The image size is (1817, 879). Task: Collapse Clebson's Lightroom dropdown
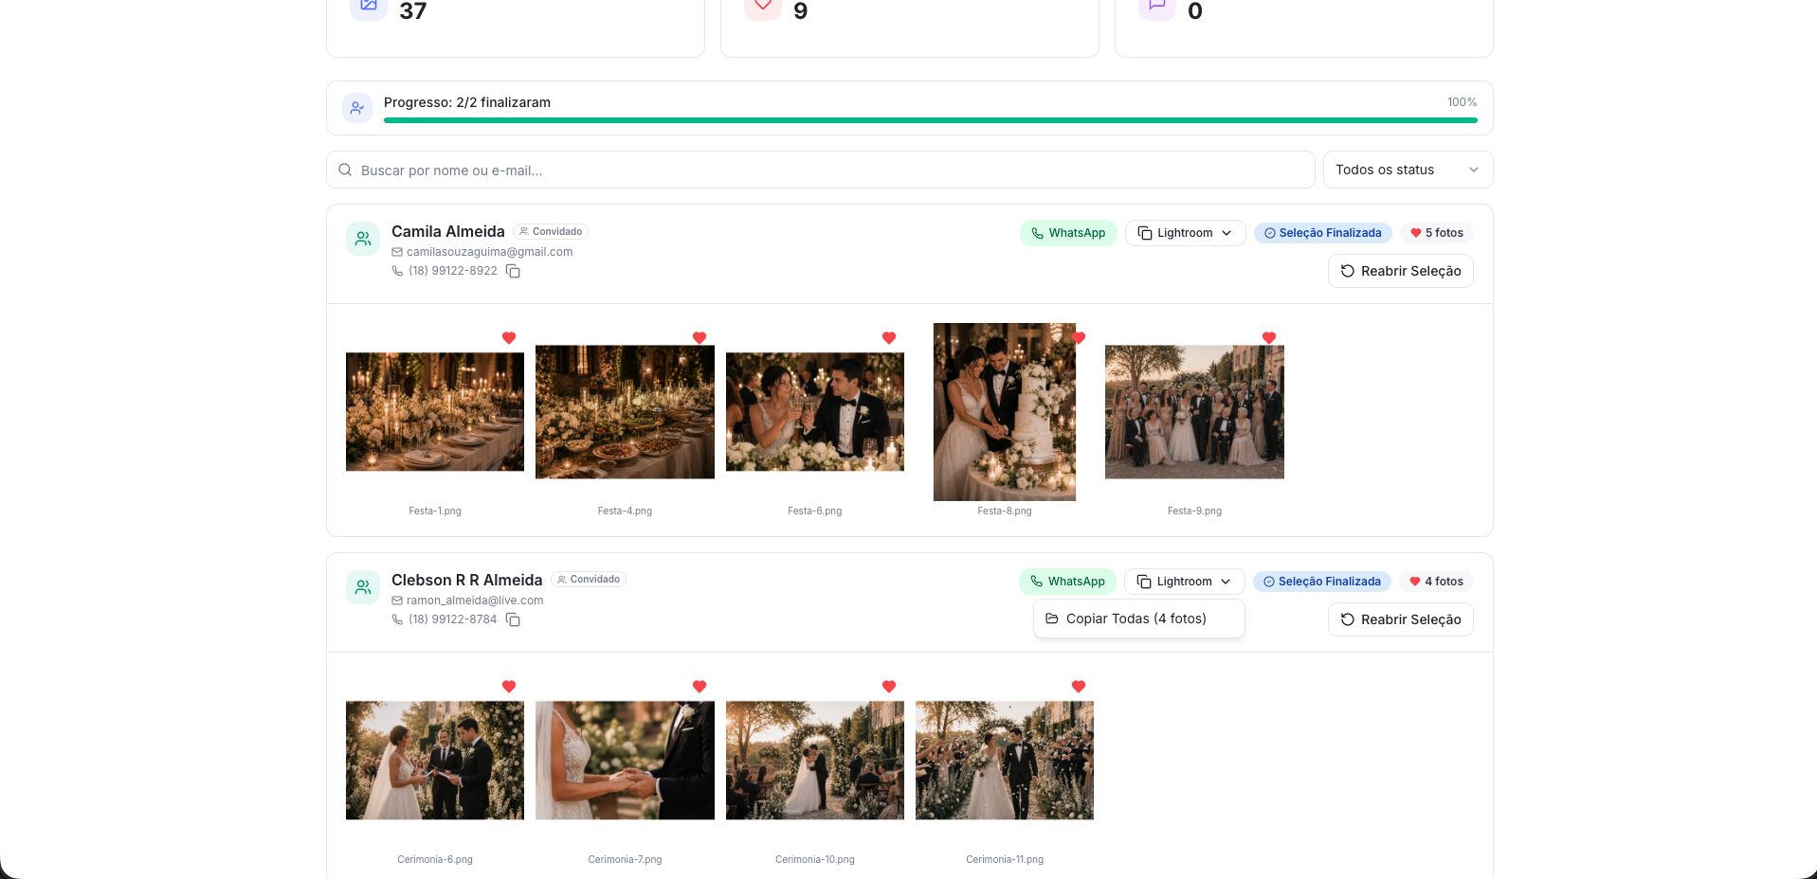pos(1184,582)
